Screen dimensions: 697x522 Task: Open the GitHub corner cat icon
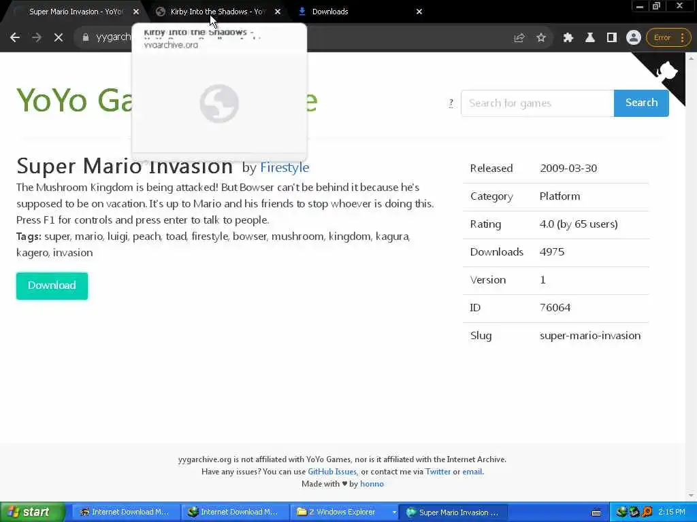point(667,71)
